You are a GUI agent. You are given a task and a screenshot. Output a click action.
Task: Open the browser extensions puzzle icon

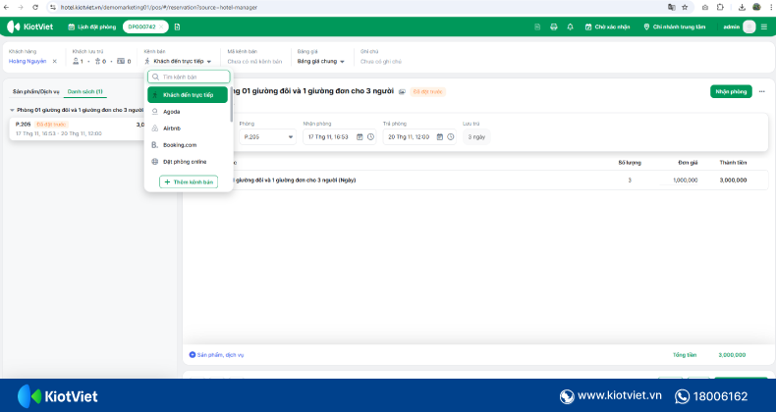[721, 8]
